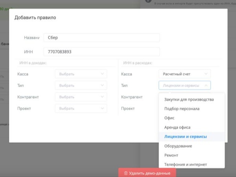Choose Офис in the type list
This screenshot has width=236, height=177.
(x=192, y=118)
